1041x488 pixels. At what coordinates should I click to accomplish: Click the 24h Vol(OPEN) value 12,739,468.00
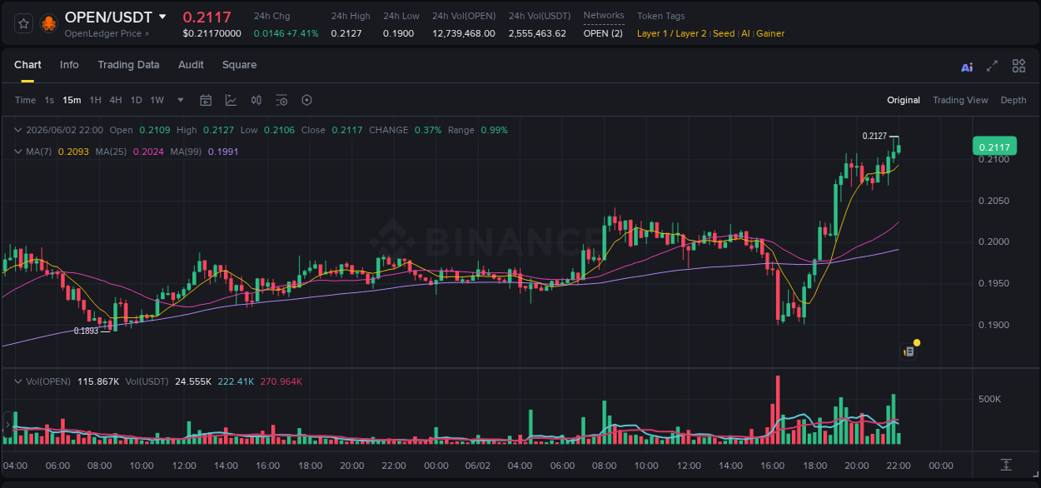pos(464,33)
